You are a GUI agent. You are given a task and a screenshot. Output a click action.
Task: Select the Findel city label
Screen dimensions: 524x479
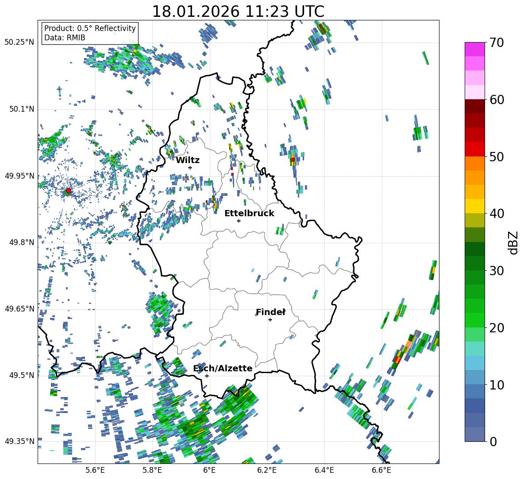pos(270,312)
